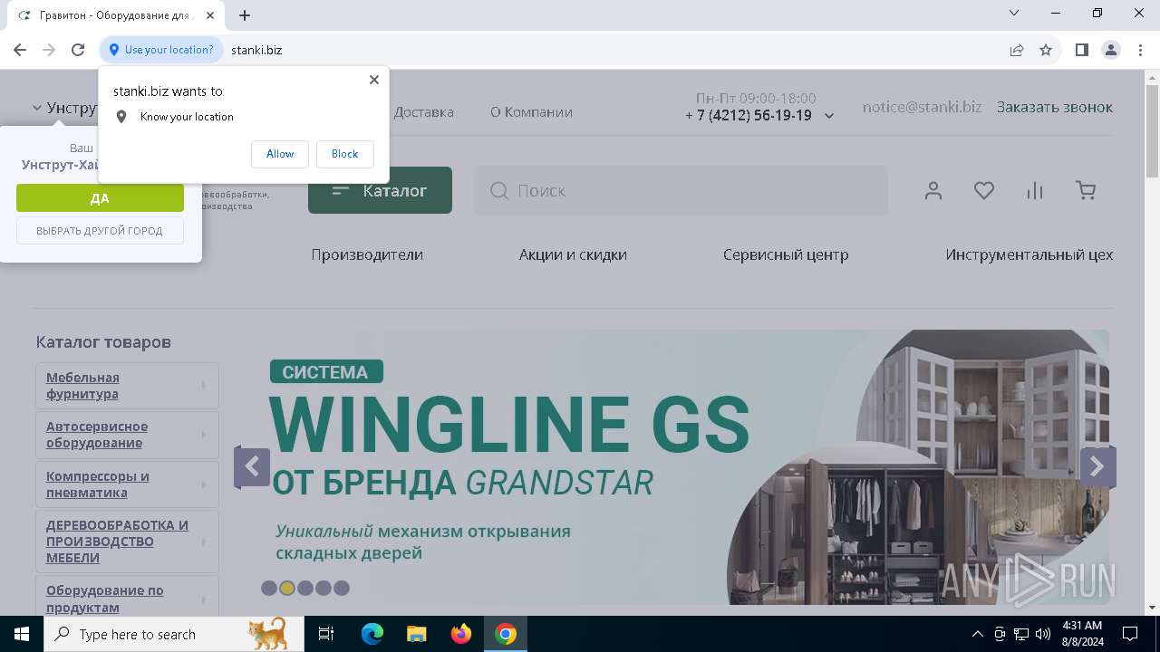Viewport: 1160px width, 652px height.
Task: Open Компрессоры и пневматика category
Action: [98, 484]
